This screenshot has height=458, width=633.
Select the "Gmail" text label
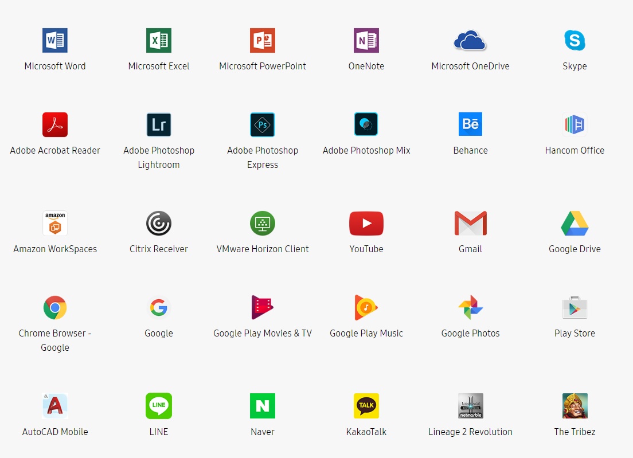pyautogui.click(x=470, y=249)
